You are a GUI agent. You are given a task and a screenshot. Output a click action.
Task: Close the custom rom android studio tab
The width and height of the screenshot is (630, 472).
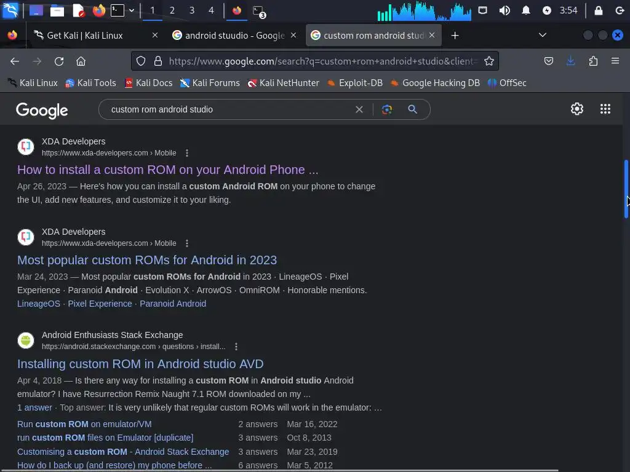pos(432,35)
